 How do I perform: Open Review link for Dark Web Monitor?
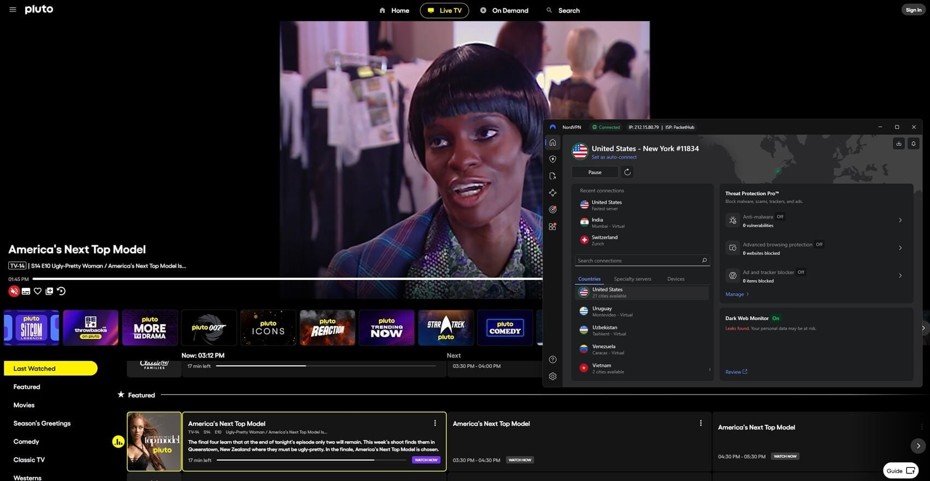click(736, 372)
